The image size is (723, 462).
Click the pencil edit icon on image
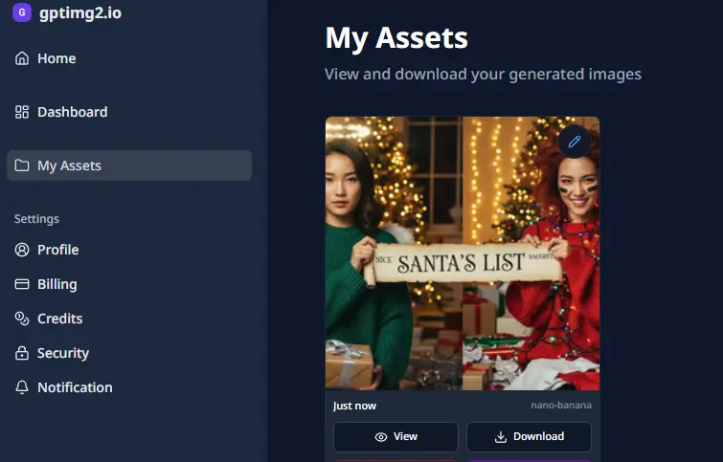(574, 142)
